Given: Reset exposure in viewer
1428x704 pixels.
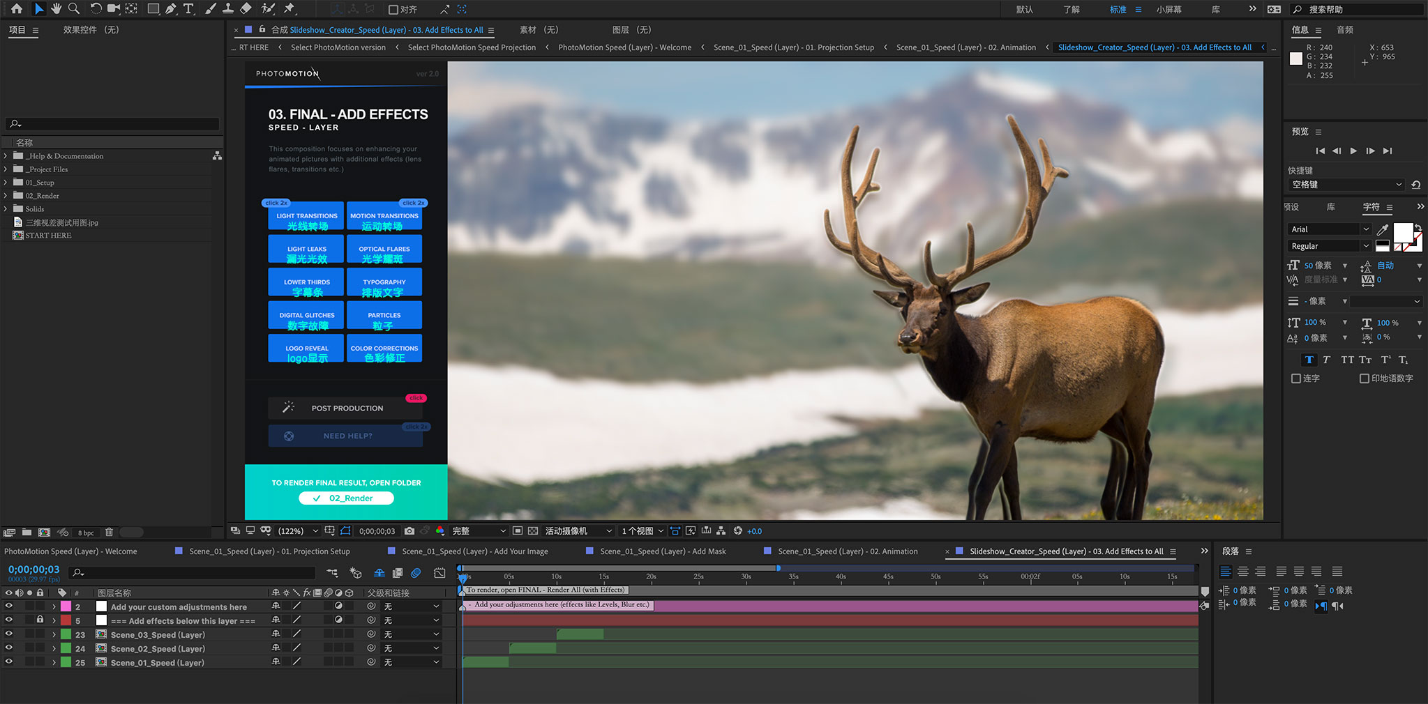Looking at the screenshot, I should tap(738, 531).
